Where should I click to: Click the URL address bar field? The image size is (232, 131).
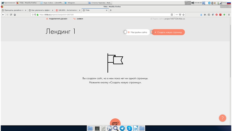pyautogui.click(x=104, y=15)
